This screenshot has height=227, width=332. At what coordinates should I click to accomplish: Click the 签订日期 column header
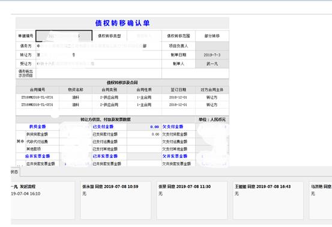tap(178, 89)
